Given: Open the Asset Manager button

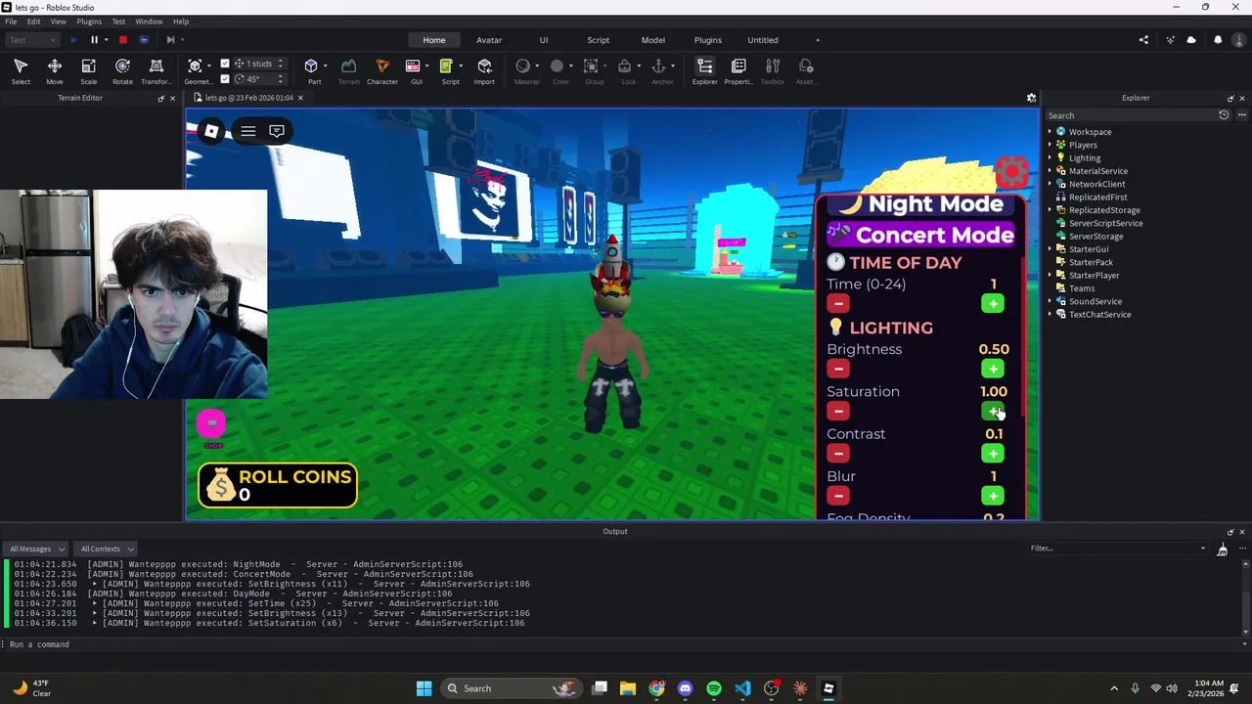Looking at the screenshot, I should [x=806, y=70].
